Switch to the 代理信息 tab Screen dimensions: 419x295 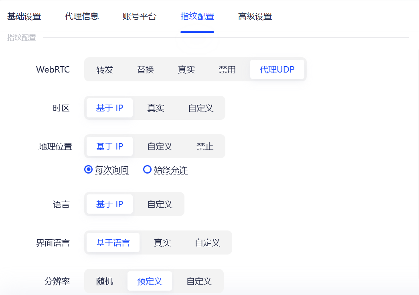(x=82, y=16)
